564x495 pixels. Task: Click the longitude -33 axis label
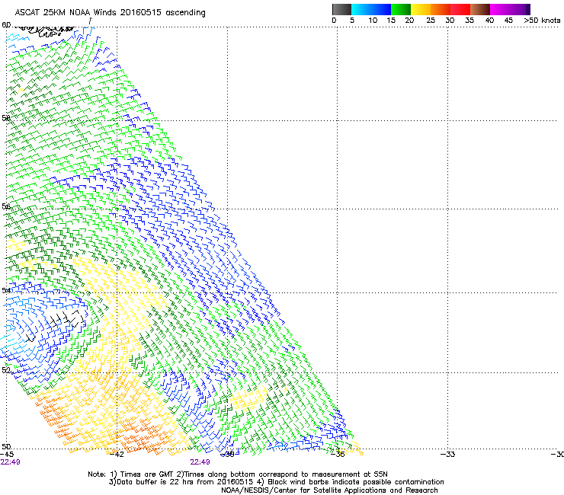tap(448, 455)
